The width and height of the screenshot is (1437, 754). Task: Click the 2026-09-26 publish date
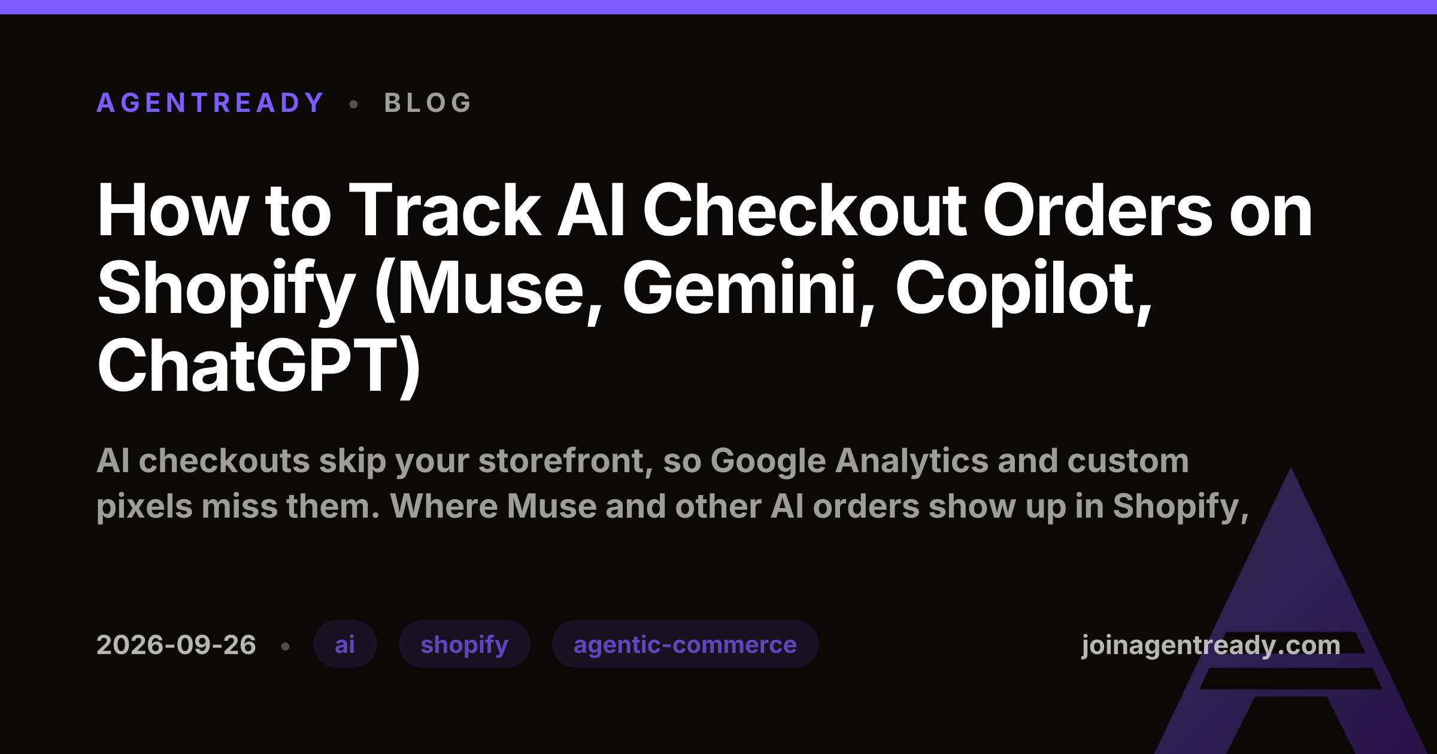(176, 645)
